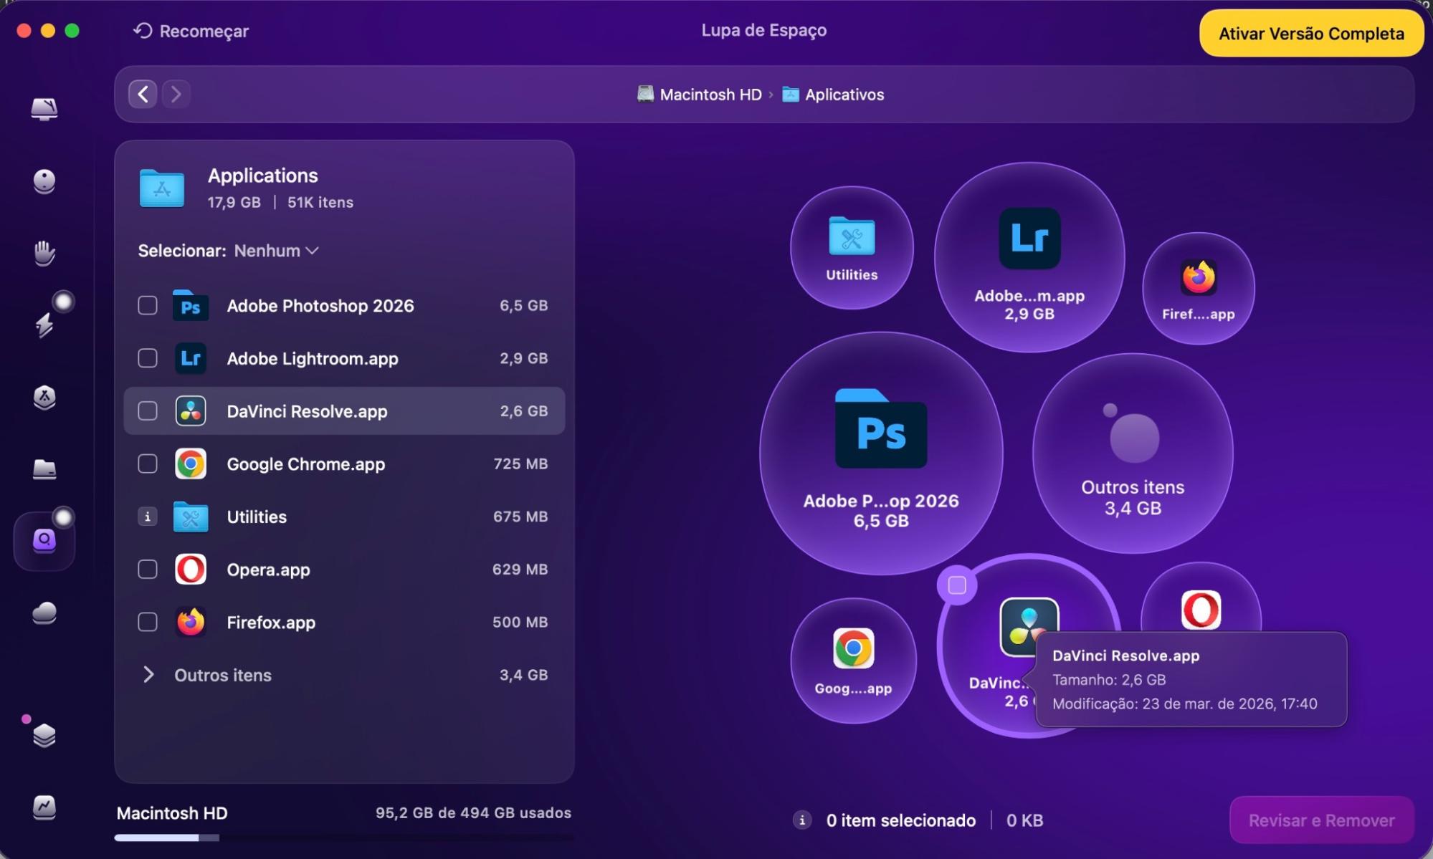Click the DaVinci Resolve icon in list

point(191,411)
